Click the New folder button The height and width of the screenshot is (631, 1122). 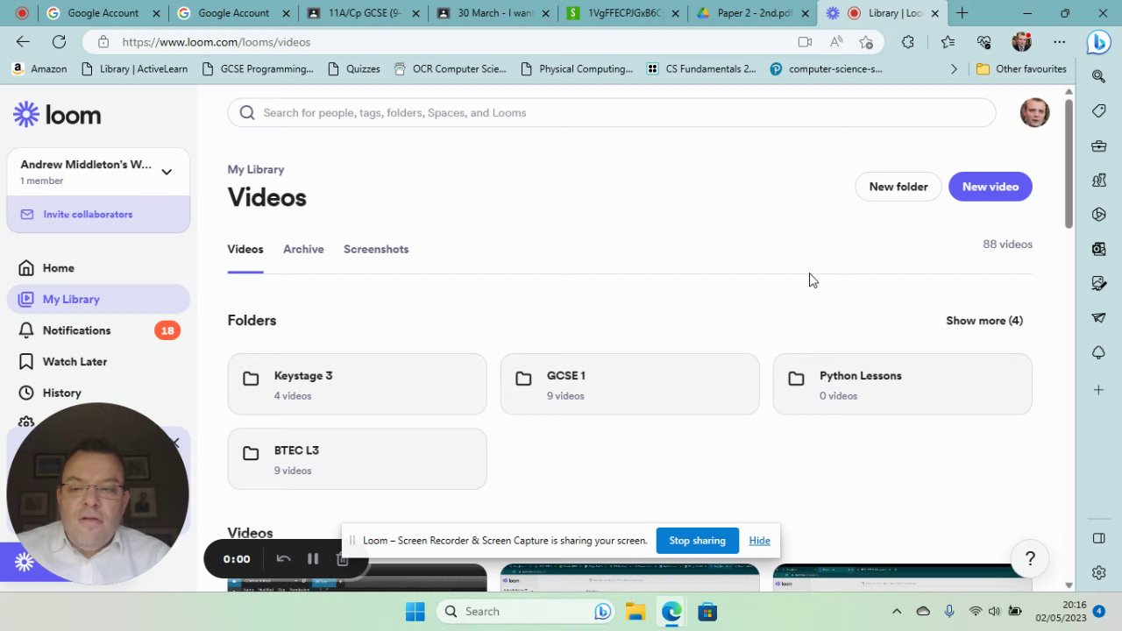898,187
